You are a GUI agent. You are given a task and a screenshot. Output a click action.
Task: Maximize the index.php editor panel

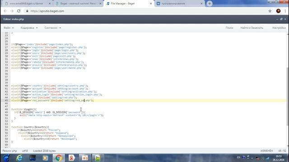click(281, 19)
